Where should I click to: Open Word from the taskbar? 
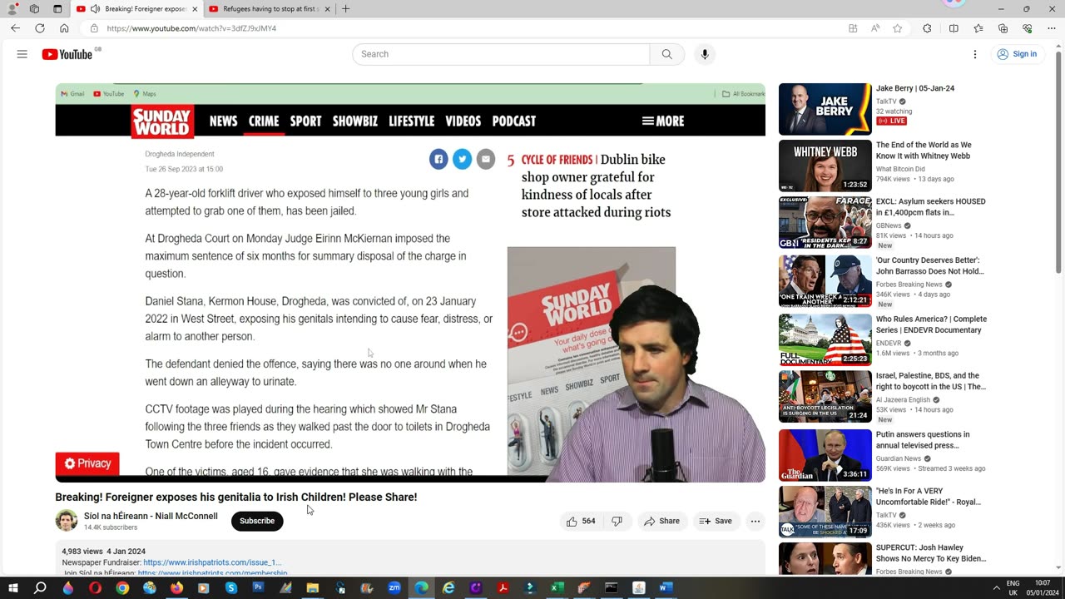click(x=666, y=587)
